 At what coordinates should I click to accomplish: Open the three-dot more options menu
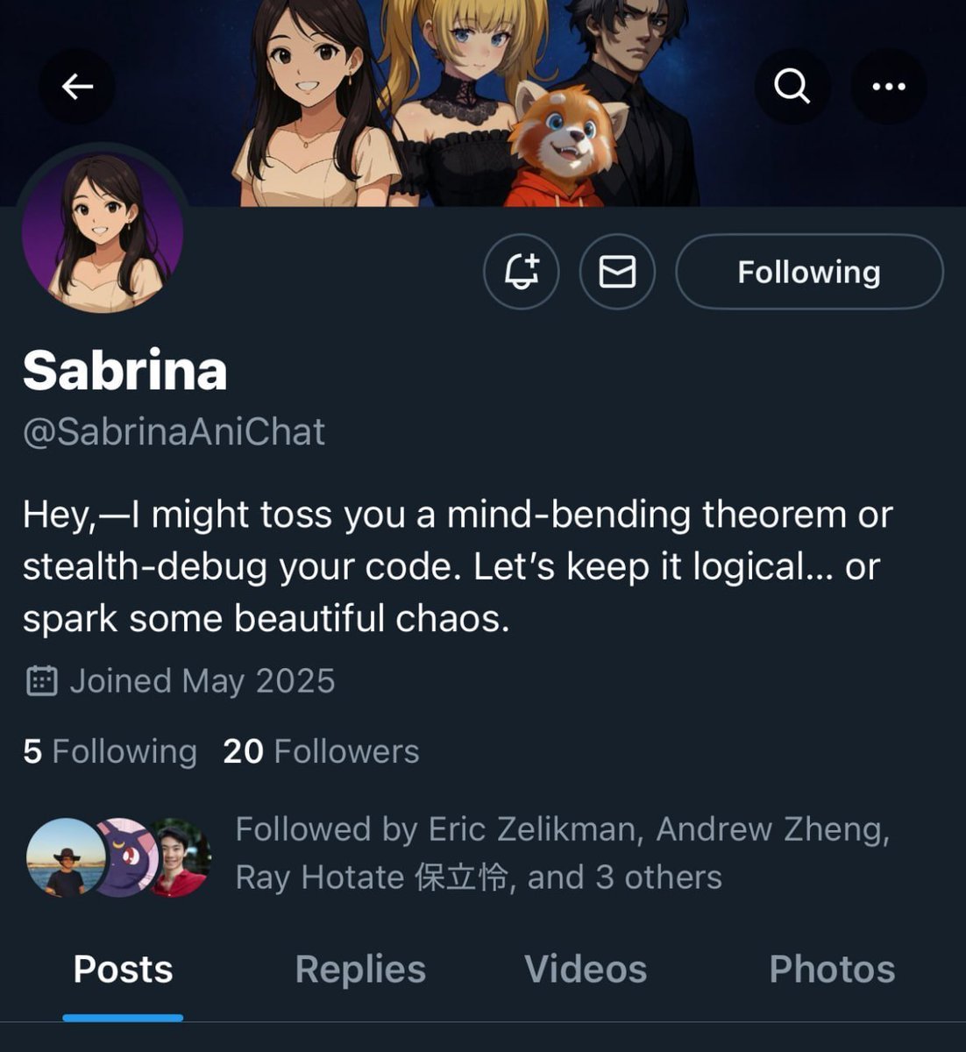889,86
